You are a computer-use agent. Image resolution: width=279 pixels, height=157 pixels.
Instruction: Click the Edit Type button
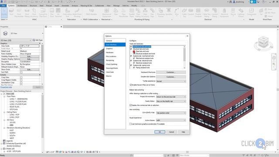click(37, 40)
